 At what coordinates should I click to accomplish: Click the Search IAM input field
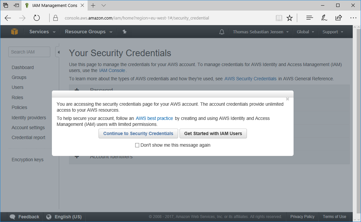(x=29, y=52)
